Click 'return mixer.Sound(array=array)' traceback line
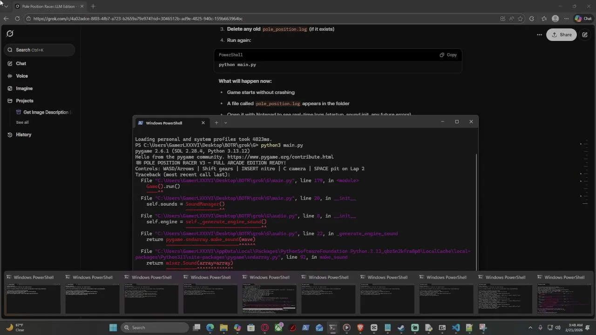Screen dimensions: 596x335 190,263
